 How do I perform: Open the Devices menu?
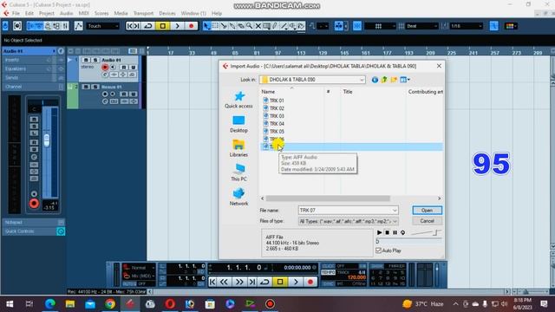(x=167, y=14)
